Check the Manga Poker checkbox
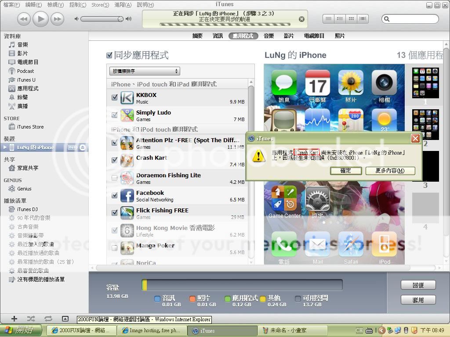The image size is (450, 337). click(x=115, y=248)
